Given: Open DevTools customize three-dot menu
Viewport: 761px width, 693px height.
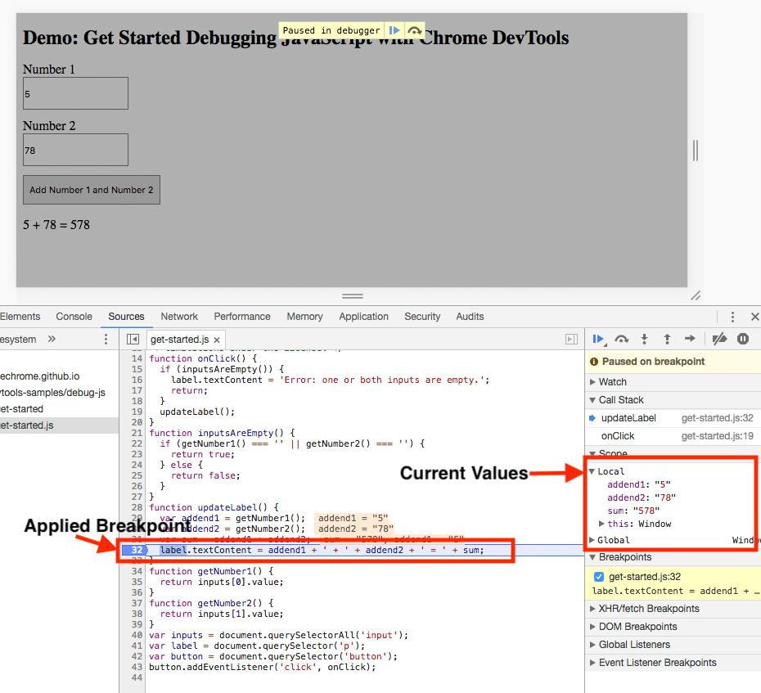Looking at the screenshot, I should pyautogui.click(x=732, y=317).
